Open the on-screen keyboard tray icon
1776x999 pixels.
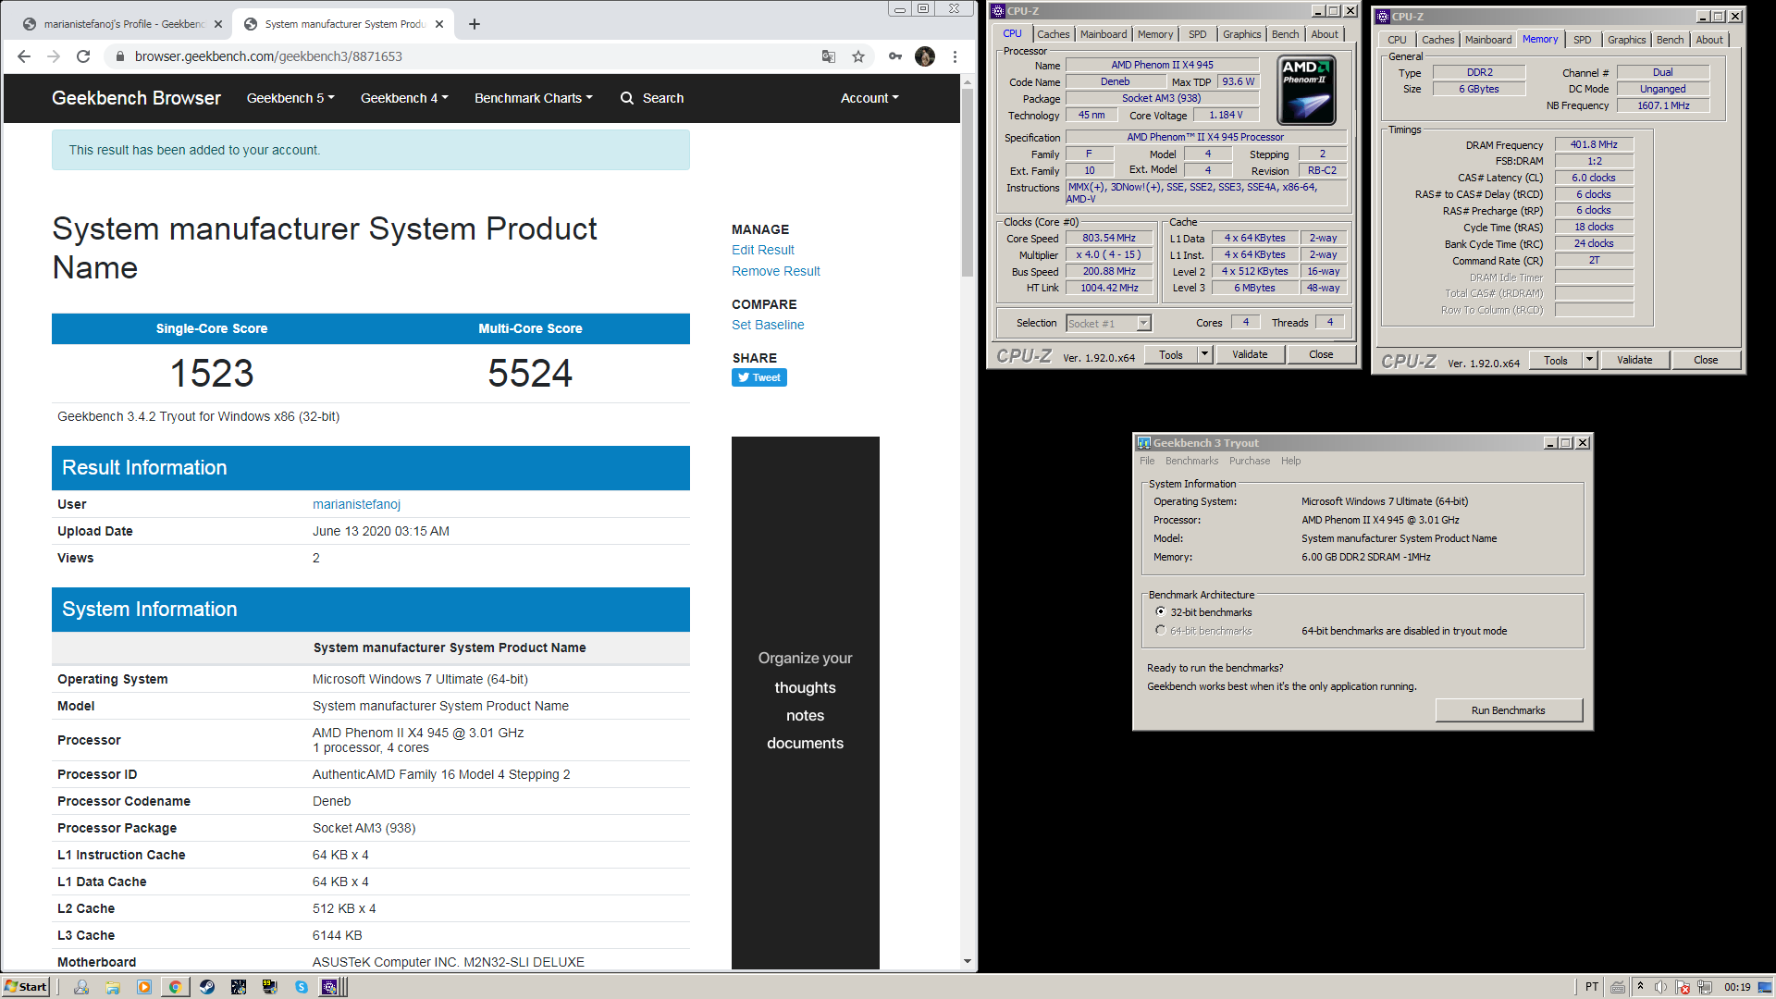pos(1618,987)
